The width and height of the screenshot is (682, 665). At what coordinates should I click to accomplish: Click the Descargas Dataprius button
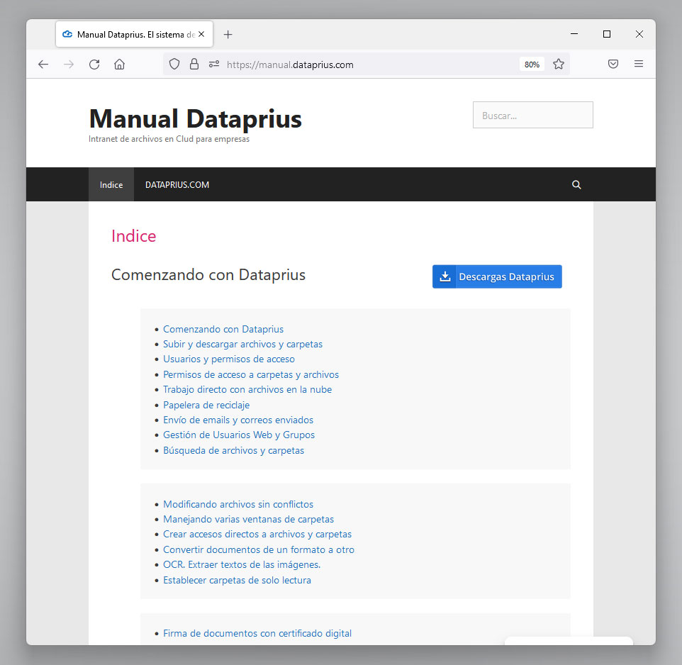point(497,276)
